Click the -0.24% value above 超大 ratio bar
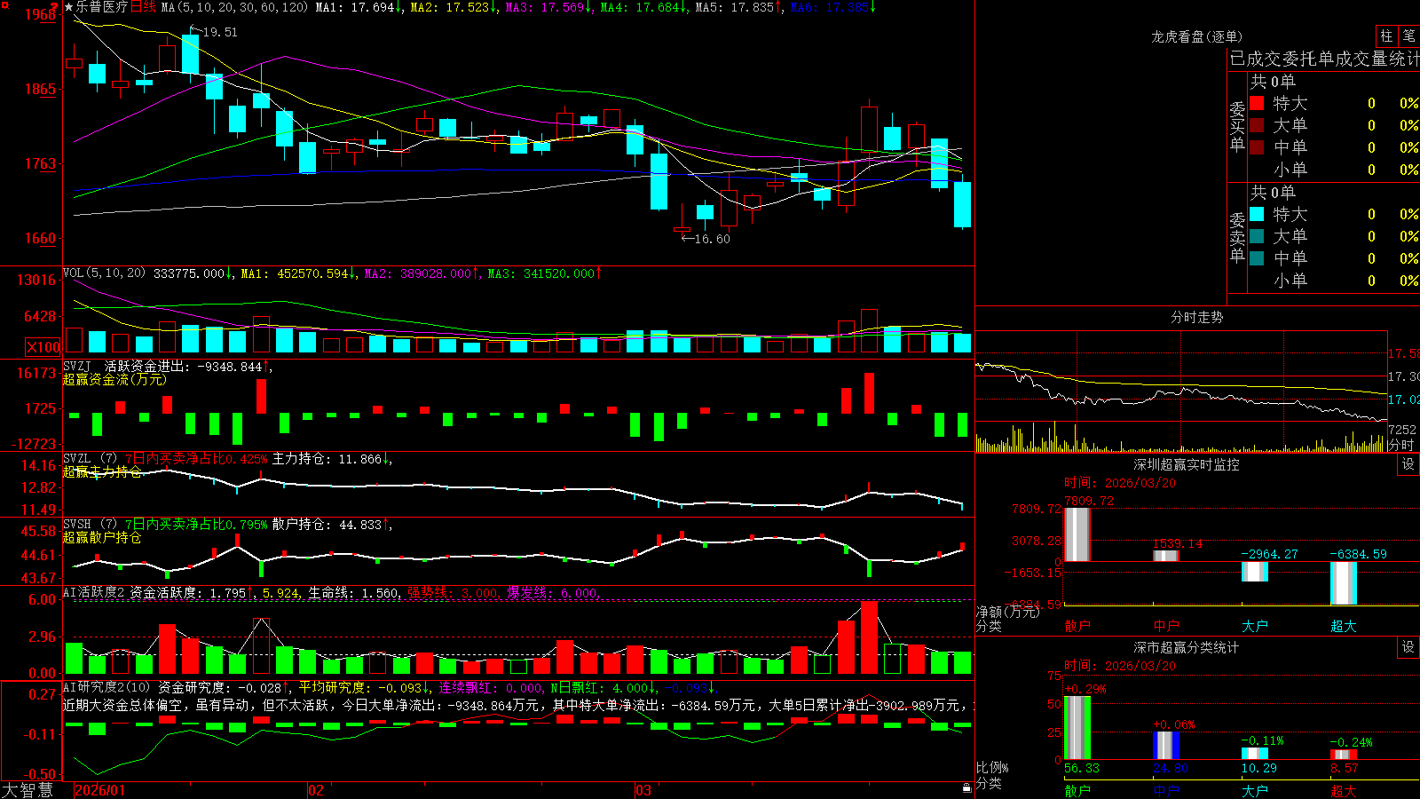 [1351, 742]
